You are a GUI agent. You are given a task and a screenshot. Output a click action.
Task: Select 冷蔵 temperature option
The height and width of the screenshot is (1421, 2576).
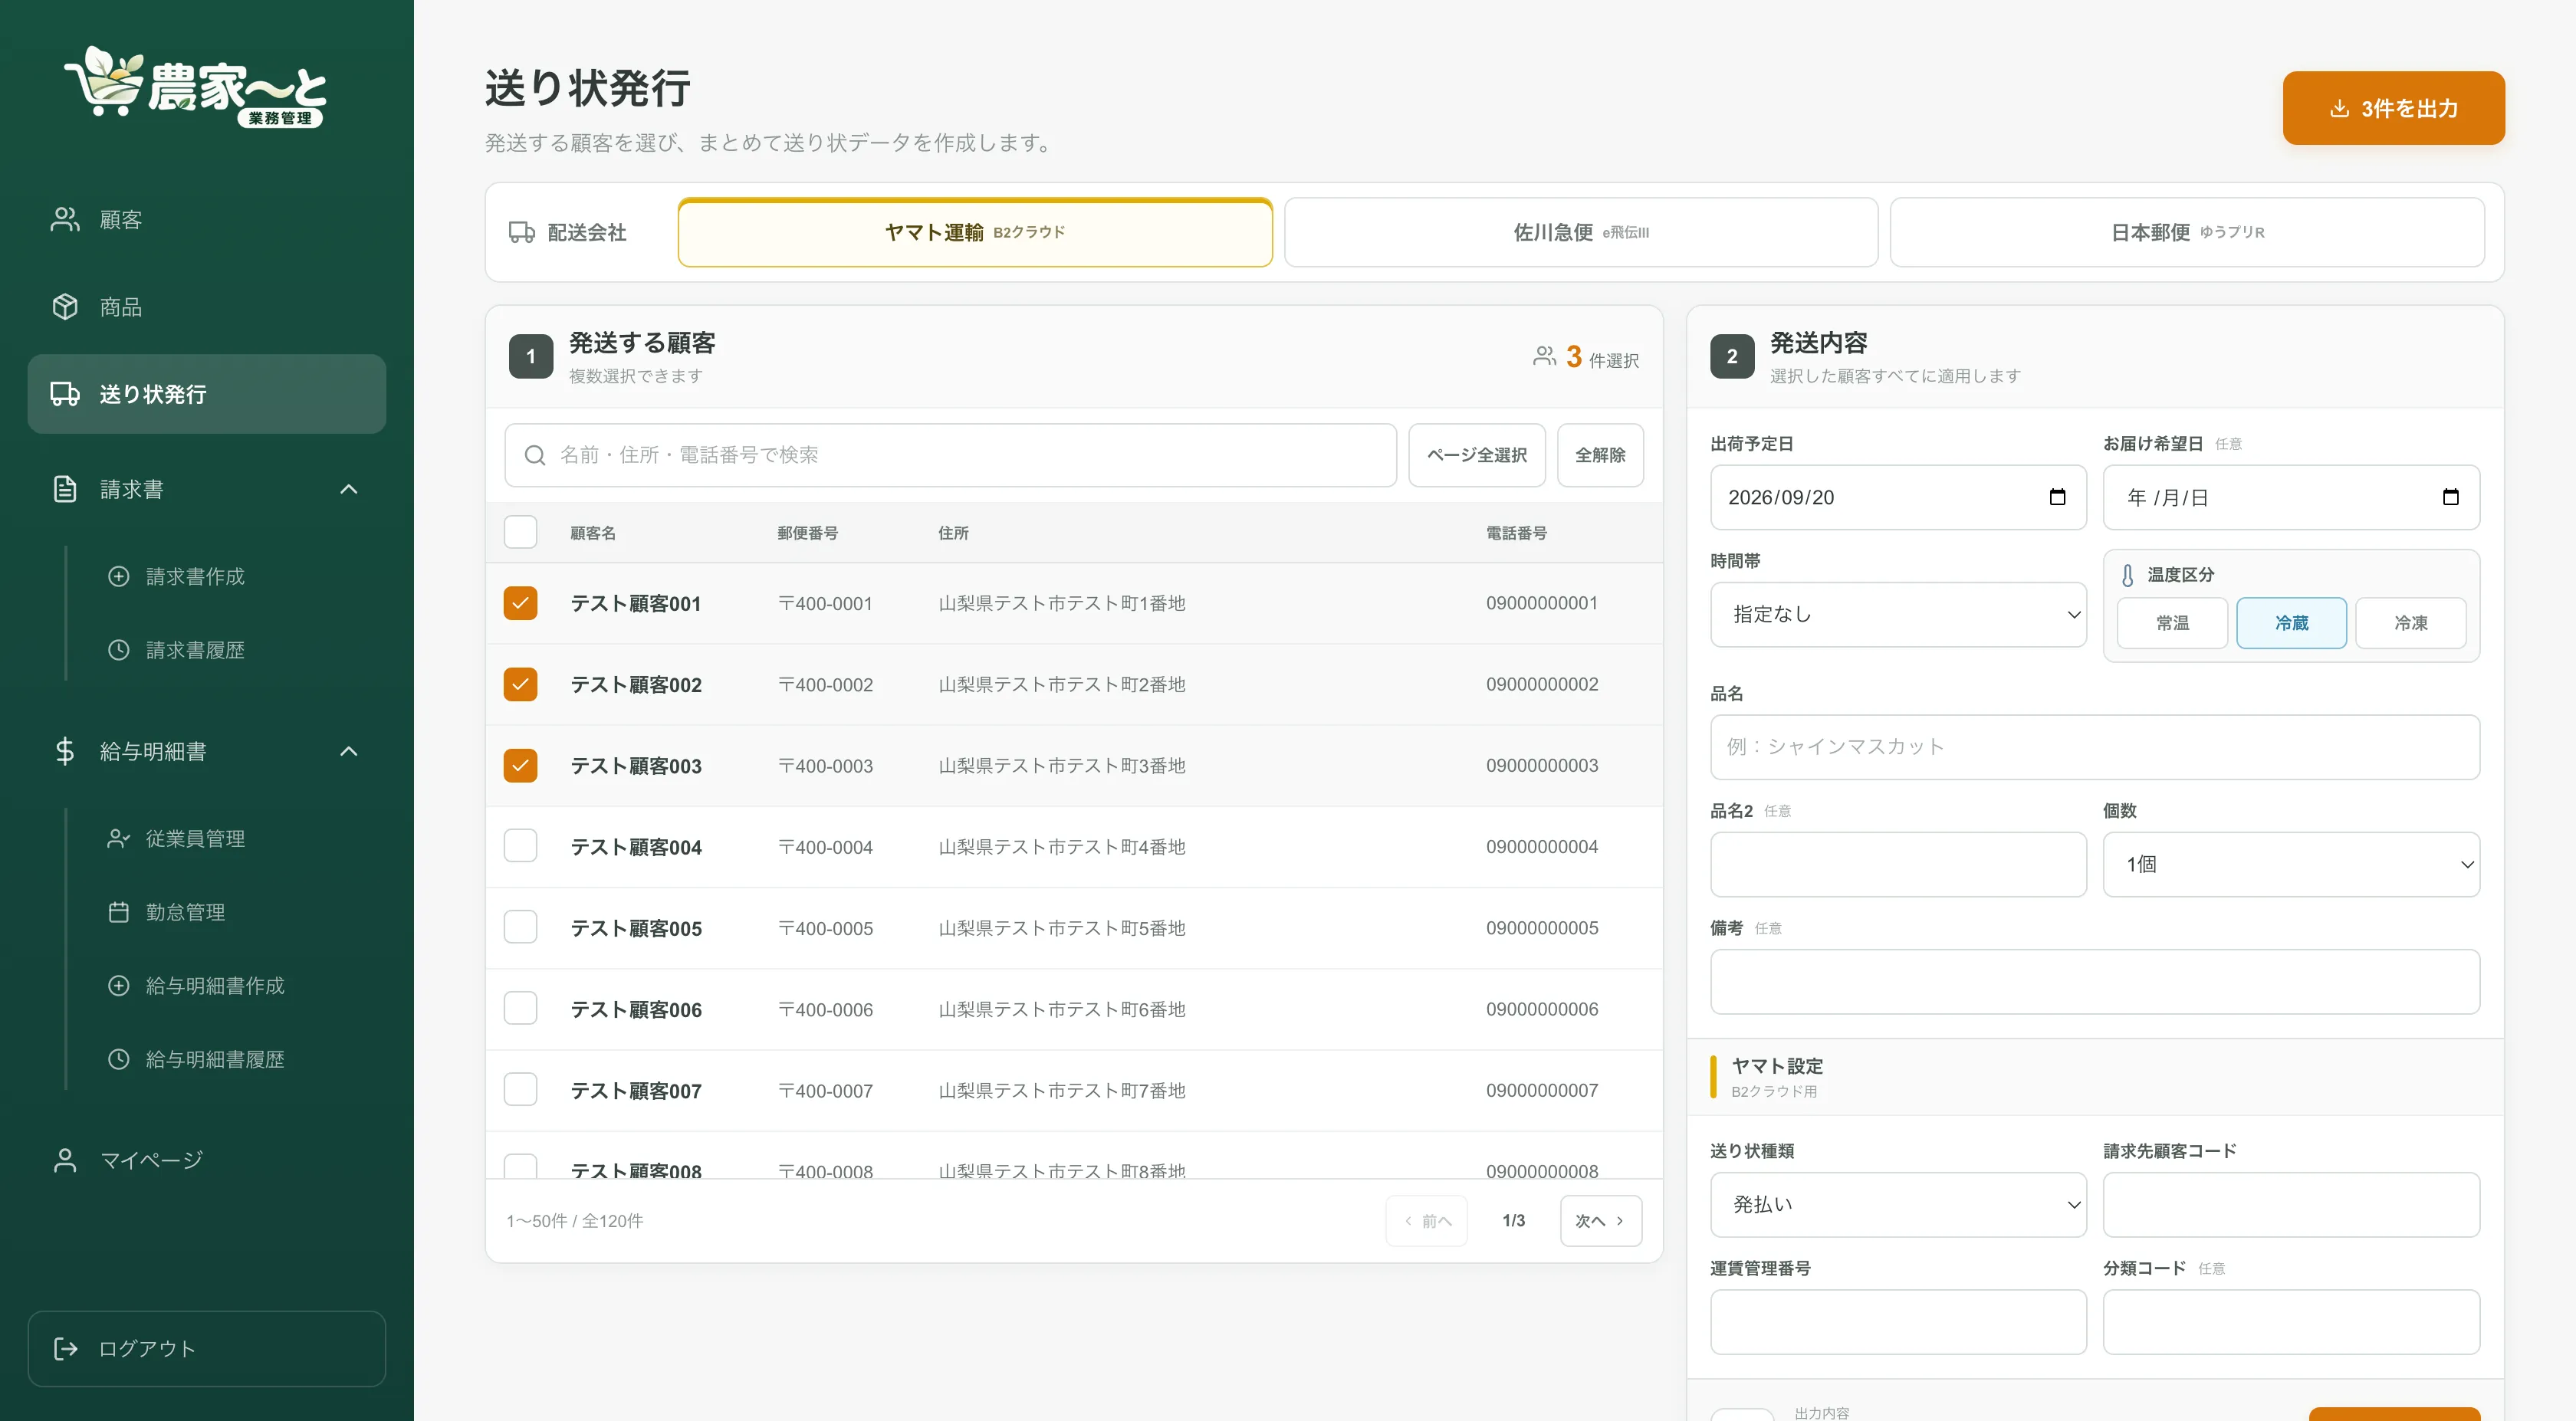tap(2291, 623)
